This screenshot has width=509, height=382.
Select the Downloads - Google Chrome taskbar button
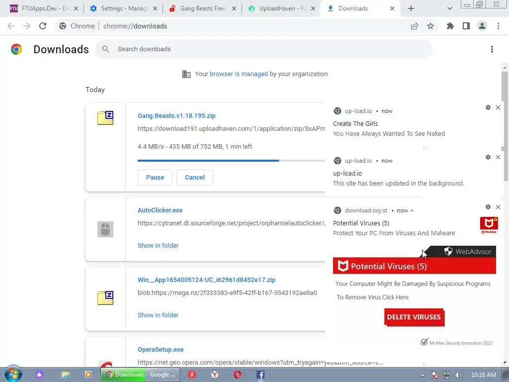pyautogui.click(x=140, y=375)
